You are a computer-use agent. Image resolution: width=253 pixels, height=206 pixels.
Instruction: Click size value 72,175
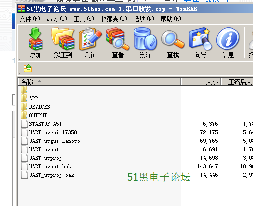209,132
